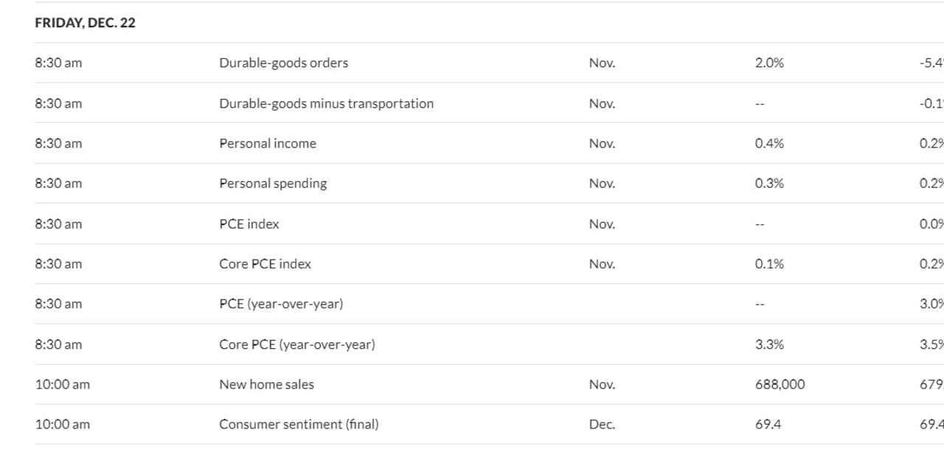Click the Durable-goods orders report name
The image size is (944, 472).
pos(283,63)
